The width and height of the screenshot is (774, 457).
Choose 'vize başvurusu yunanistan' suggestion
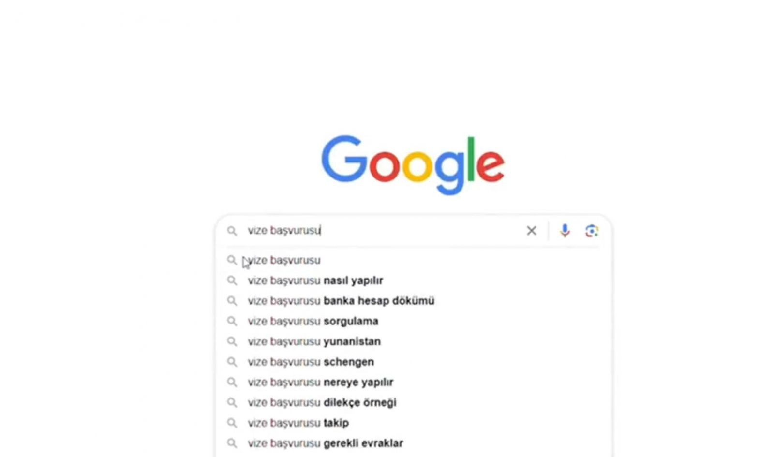(414, 341)
